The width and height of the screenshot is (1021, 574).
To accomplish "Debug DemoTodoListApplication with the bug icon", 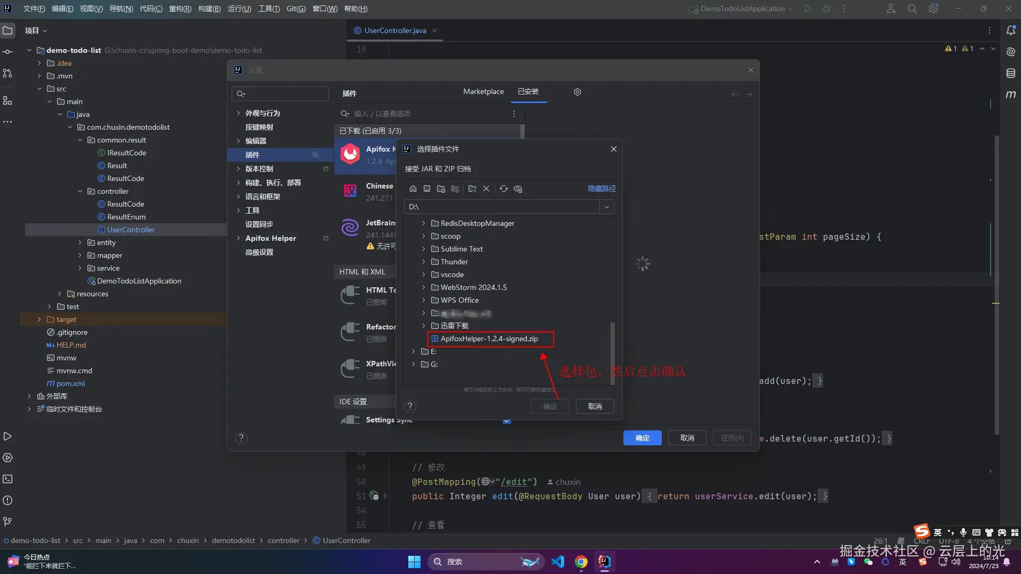I will click(x=826, y=9).
